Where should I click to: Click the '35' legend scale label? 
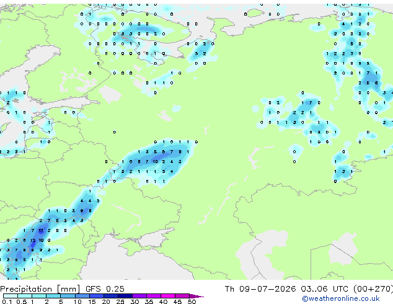point(149,302)
